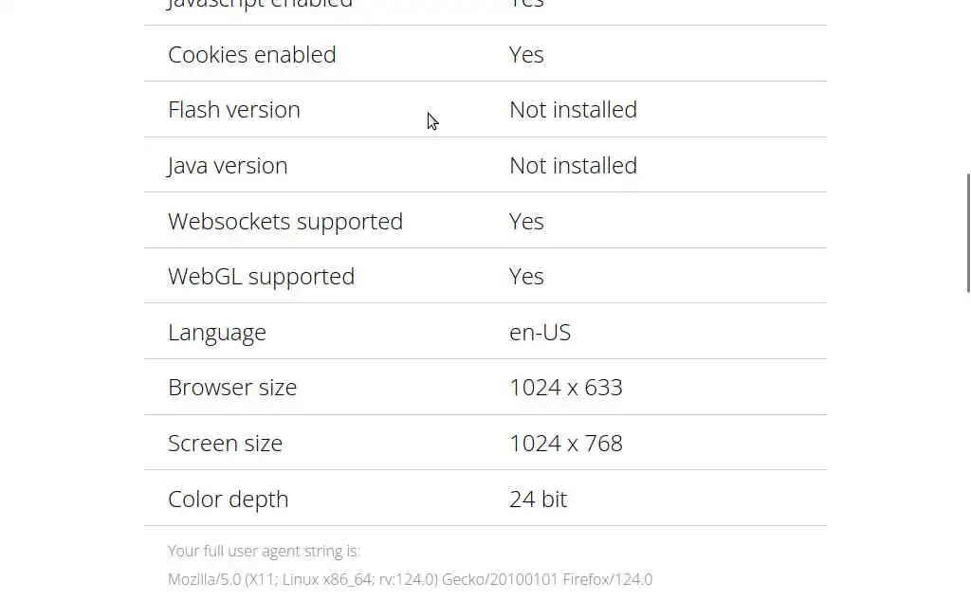Click the "WebGL supported" label
This screenshot has height=600, width=971.
tap(261, 277)
